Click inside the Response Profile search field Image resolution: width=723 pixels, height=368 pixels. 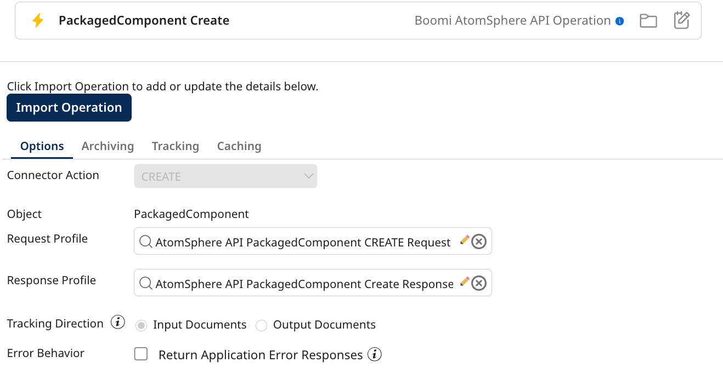[x=302, y=283]
